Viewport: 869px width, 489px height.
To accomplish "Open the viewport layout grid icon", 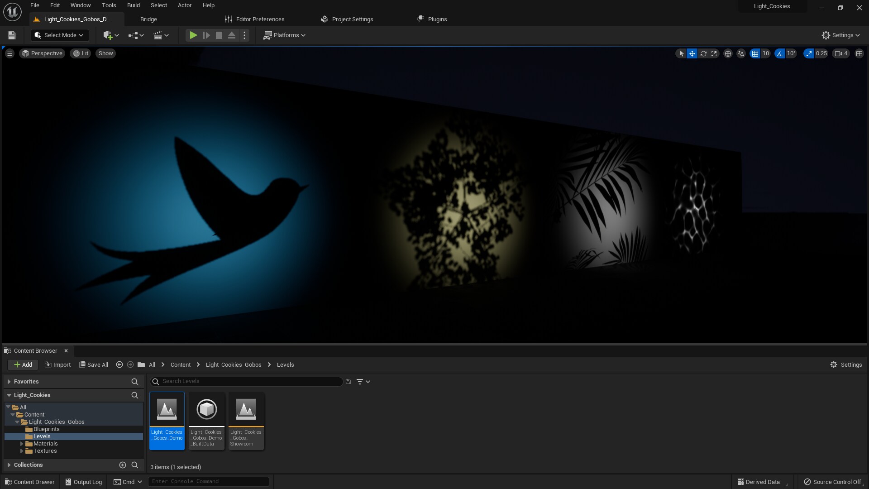I will 859,53.
